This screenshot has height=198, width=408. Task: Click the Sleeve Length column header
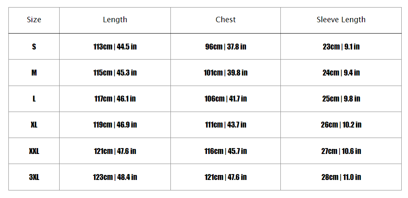(x=341, y=20)
